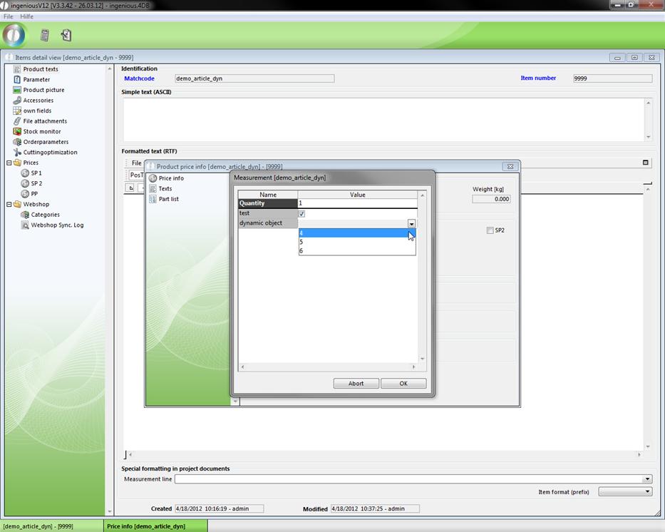Open the Product picture icon in sidebar
Image resolution: width=665 pixels, height=532 pixels.
[x=17, y=90]
